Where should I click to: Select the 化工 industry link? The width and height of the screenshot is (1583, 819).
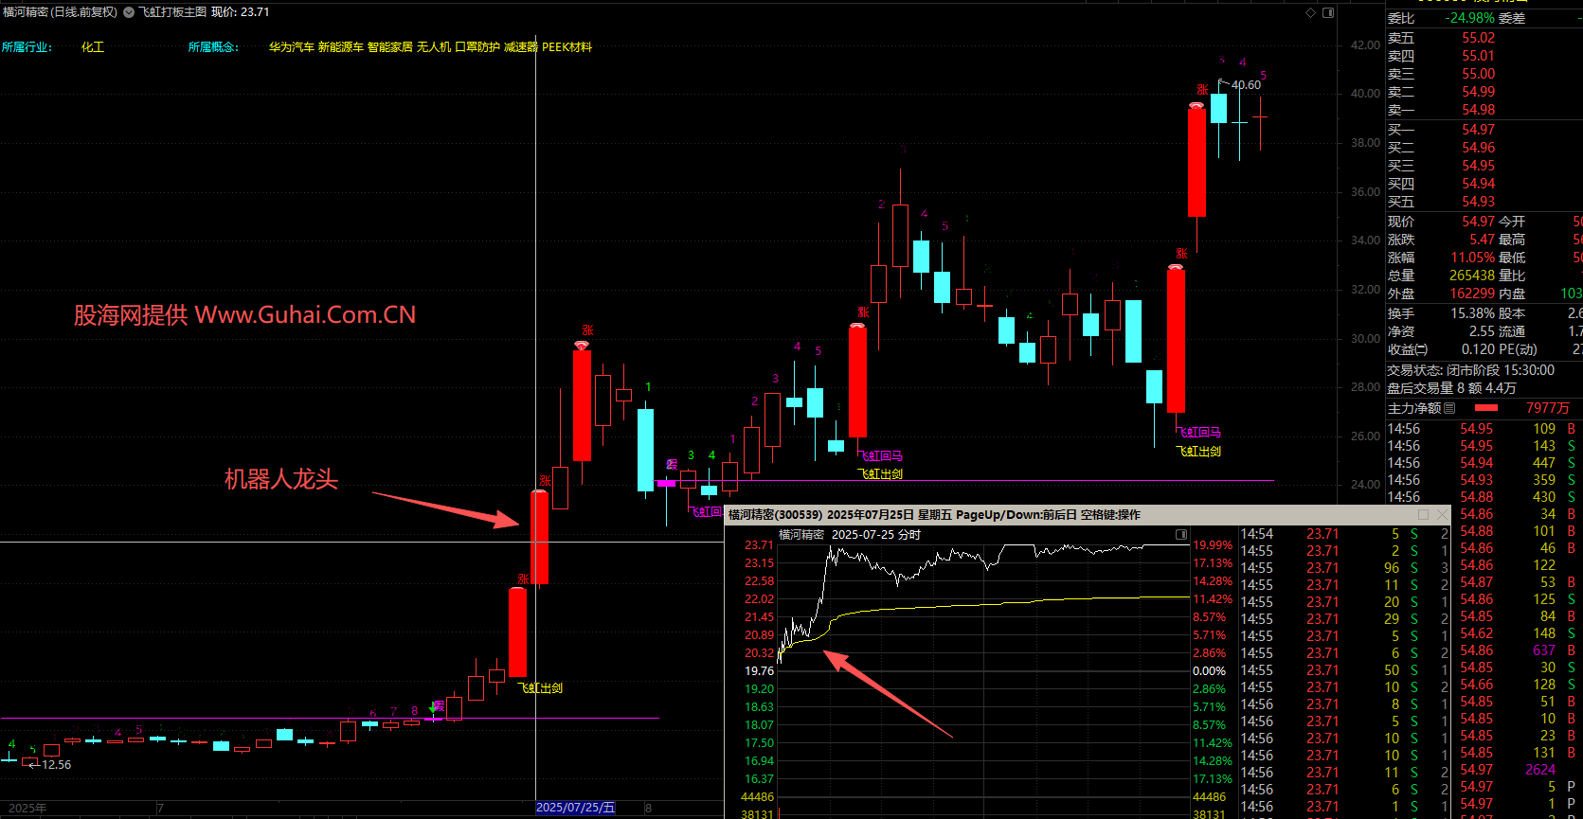click(93, 46)
